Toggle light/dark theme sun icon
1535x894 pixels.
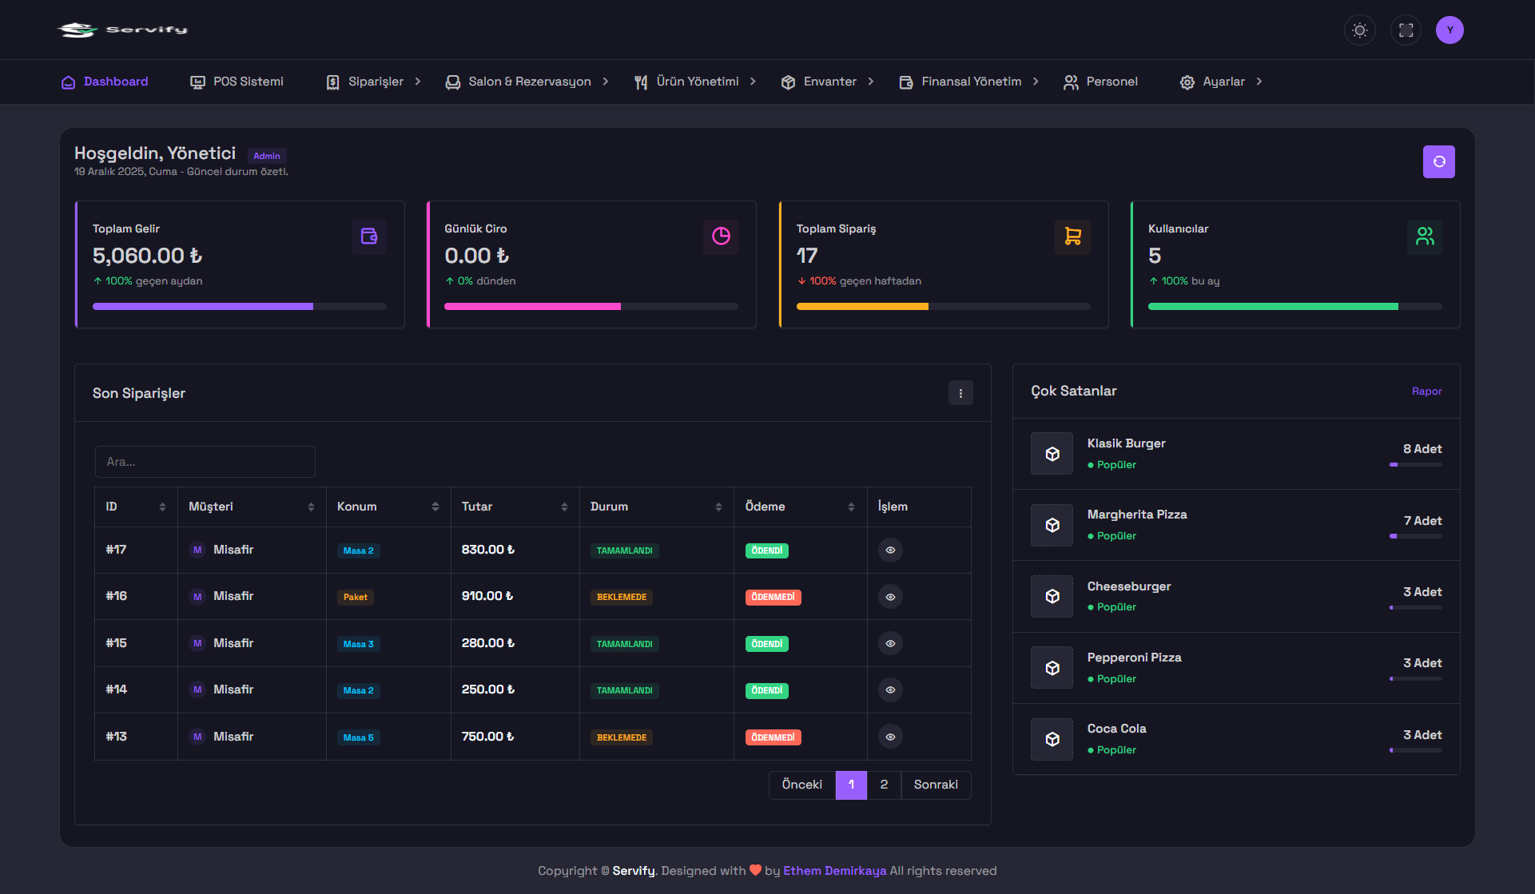pos(1359,30)
